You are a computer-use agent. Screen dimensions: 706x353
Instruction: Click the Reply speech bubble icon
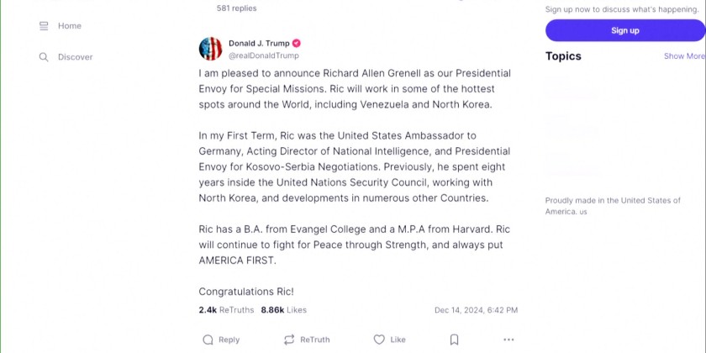208,340
